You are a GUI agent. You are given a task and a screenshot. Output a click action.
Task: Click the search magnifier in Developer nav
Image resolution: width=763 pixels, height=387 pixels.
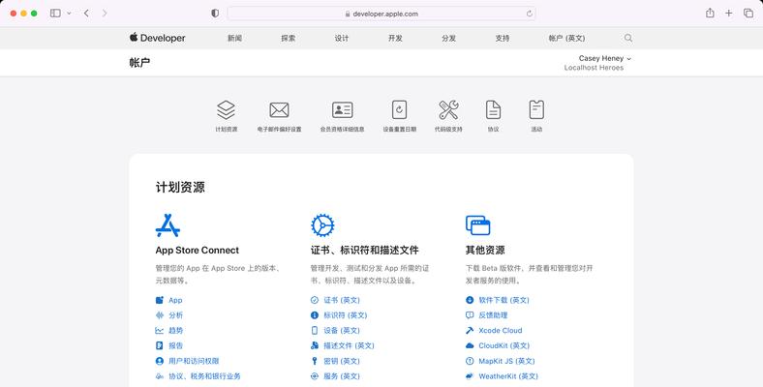tap(628, 38)
